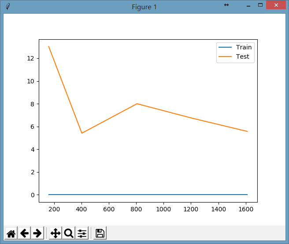Click the x-axis label 600
Image resolution: width=289 pixels, height=244 pixels.
109,209
